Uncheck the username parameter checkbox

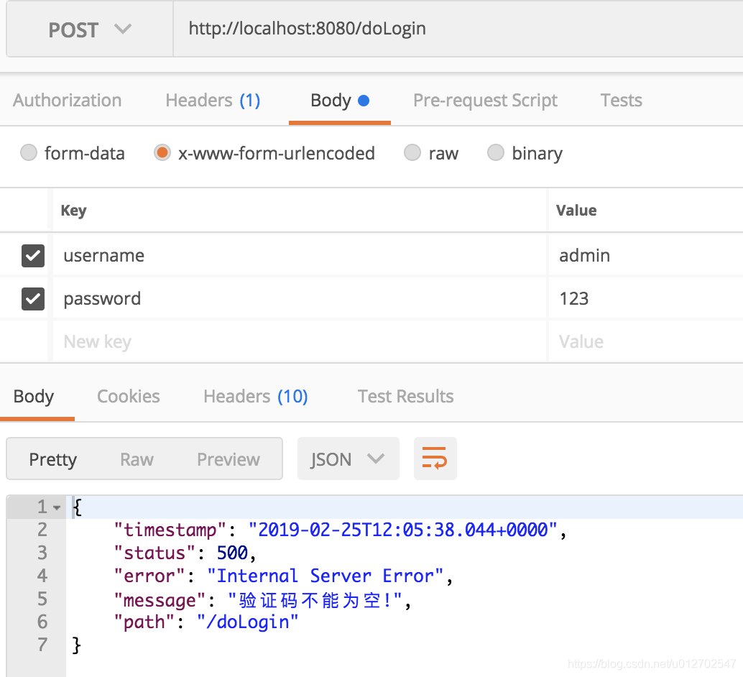33,255
